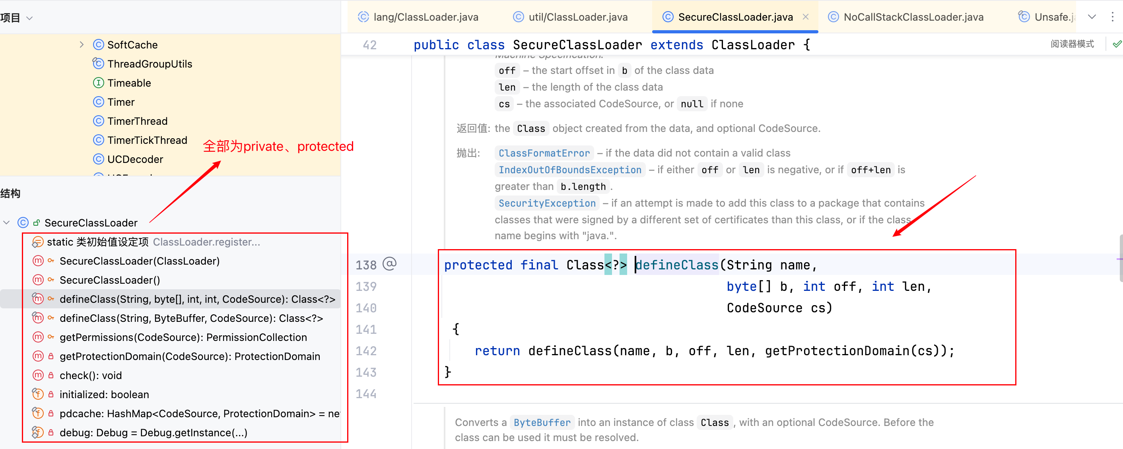
Task: Collapse the SecureClassLoader structure node
Action: coord(6,223)
